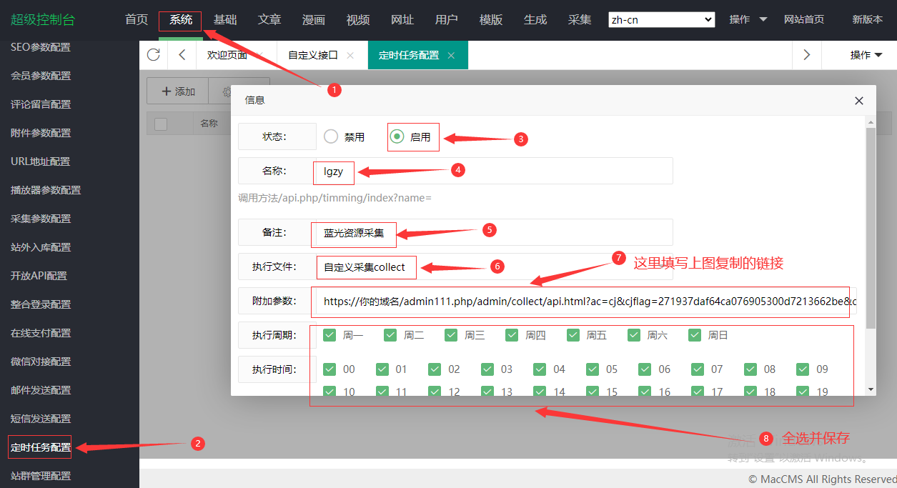Open the zh-cn language dropdown
Image resolution: width=897 pixels, height=488 pixels.
(661, 20)
